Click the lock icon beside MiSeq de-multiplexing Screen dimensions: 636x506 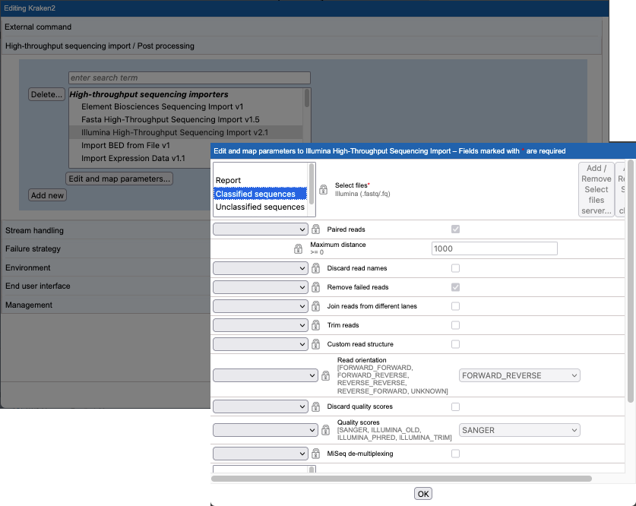(315, 453)
